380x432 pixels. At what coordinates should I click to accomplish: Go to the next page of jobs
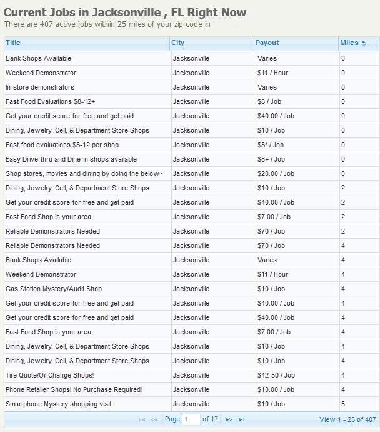tap(229, 419)
